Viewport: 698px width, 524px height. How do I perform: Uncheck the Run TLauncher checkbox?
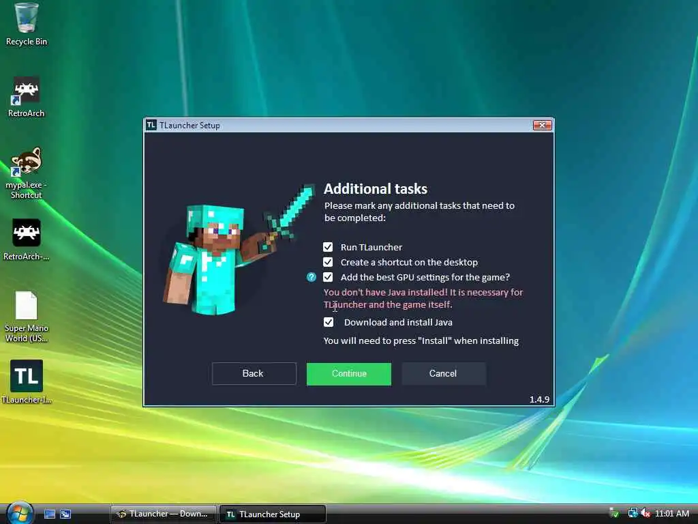pyautogui.click(x=328, y=247)
